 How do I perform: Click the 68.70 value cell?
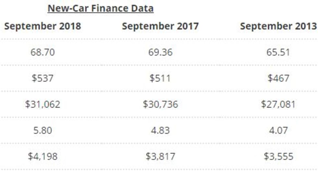tap(43, 52)
